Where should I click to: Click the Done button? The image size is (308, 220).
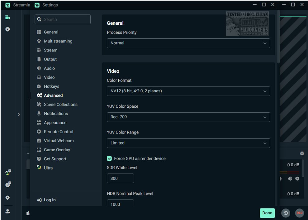pyautogui.click(x=267, y=213)
